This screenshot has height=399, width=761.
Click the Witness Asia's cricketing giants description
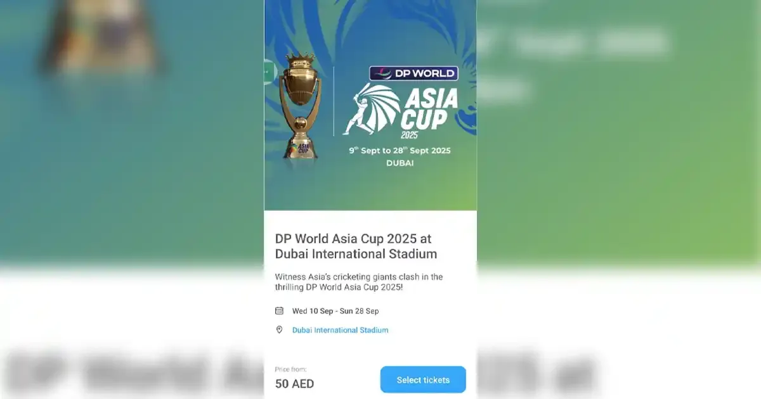tap(359, 282)
